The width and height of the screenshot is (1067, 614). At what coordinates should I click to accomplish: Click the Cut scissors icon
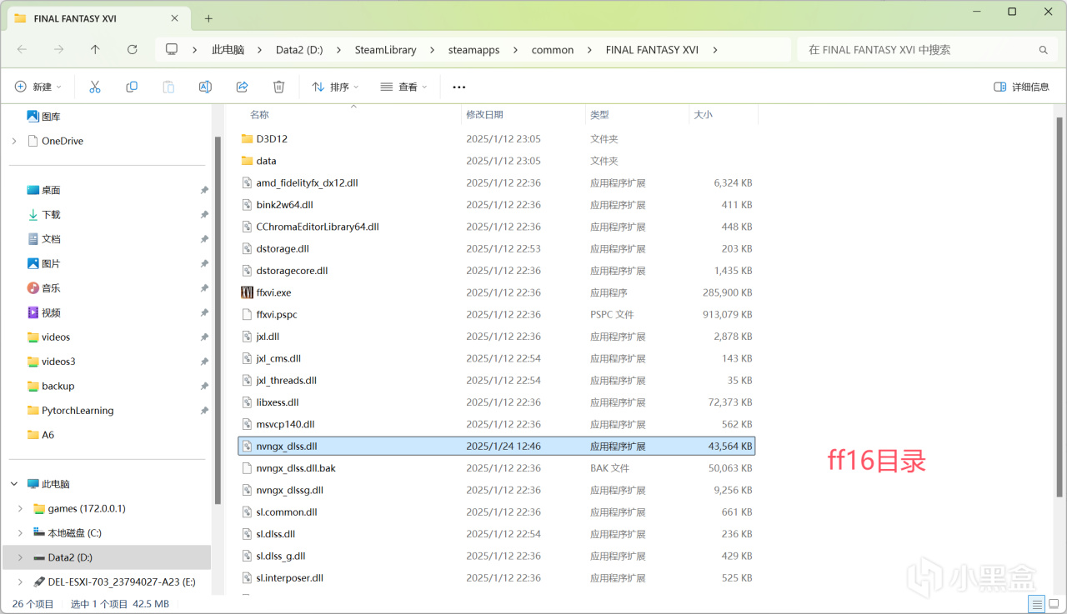[95, 87]
